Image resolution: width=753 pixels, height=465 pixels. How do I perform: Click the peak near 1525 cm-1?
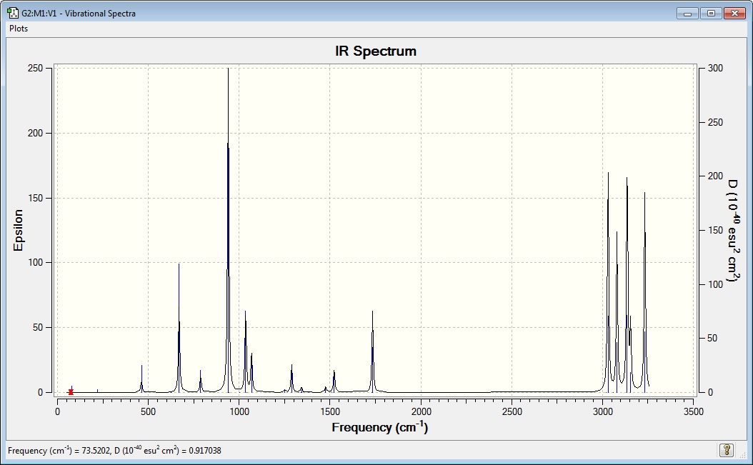(x=334, y=381)
